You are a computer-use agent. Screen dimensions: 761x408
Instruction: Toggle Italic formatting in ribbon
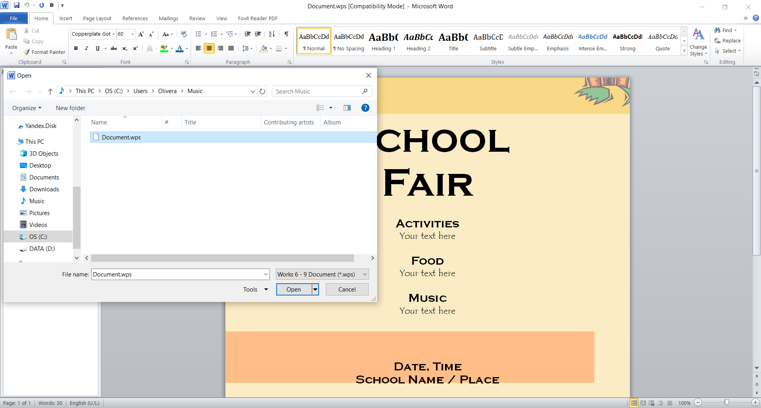point(86,48)
